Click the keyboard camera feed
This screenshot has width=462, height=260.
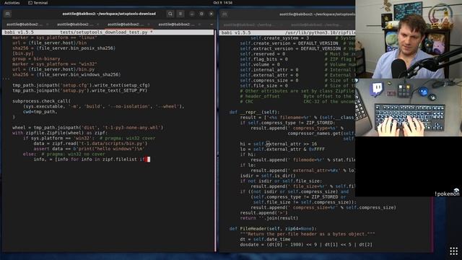click(x=409, y=108)
